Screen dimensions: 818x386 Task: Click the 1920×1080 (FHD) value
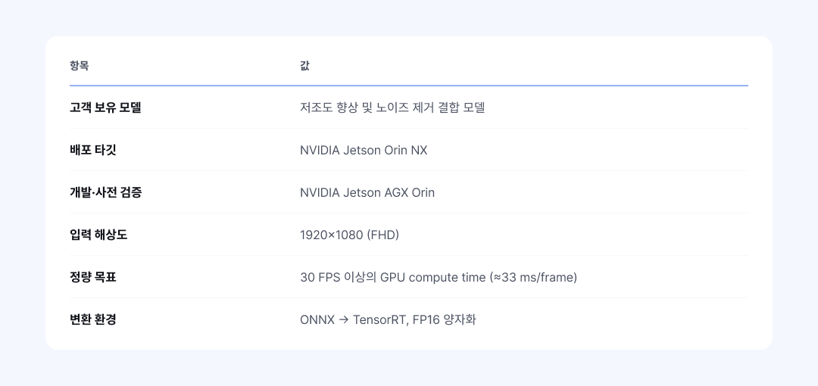coord(349,235)
